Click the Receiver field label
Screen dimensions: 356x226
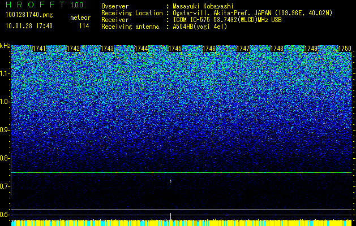pyautogui.click(x=115, y=20)
